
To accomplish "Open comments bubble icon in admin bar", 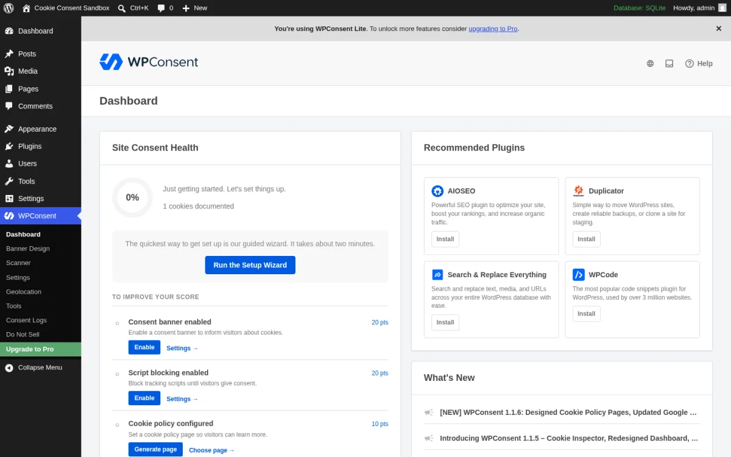I will click(x=161, y=8).
